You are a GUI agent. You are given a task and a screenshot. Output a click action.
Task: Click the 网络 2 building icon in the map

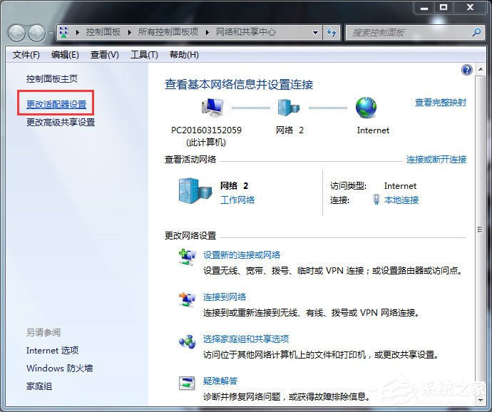tap(289, 108)
